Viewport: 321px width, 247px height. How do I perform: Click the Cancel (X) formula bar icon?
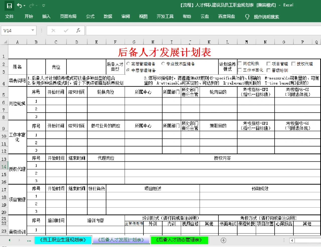[53, 31]
